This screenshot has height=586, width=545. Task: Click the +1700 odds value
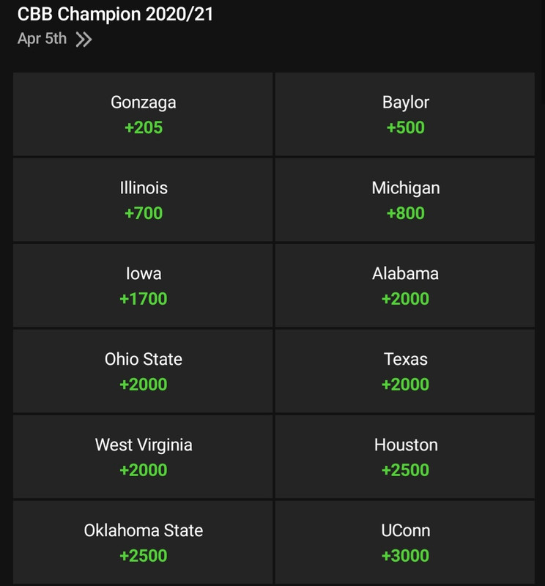(x=144, y=299)
